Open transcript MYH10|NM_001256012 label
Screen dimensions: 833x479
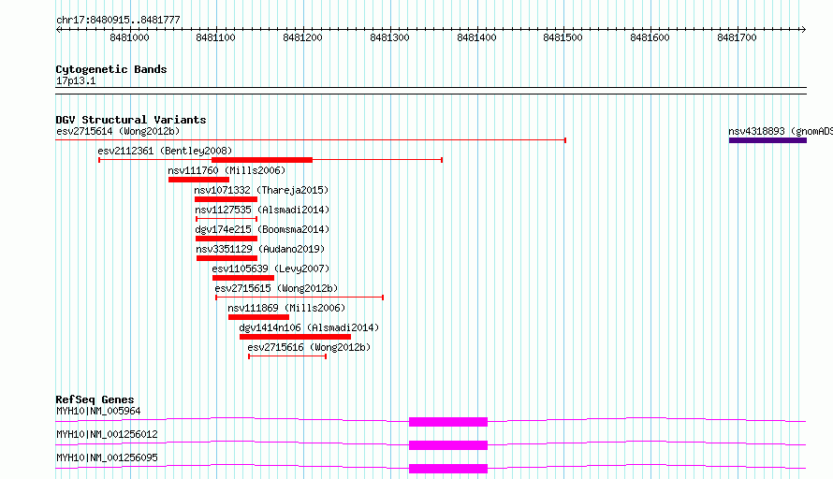[107, 434]
